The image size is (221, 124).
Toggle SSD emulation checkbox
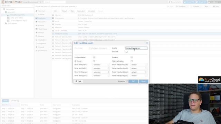click(x=94, y=58)
